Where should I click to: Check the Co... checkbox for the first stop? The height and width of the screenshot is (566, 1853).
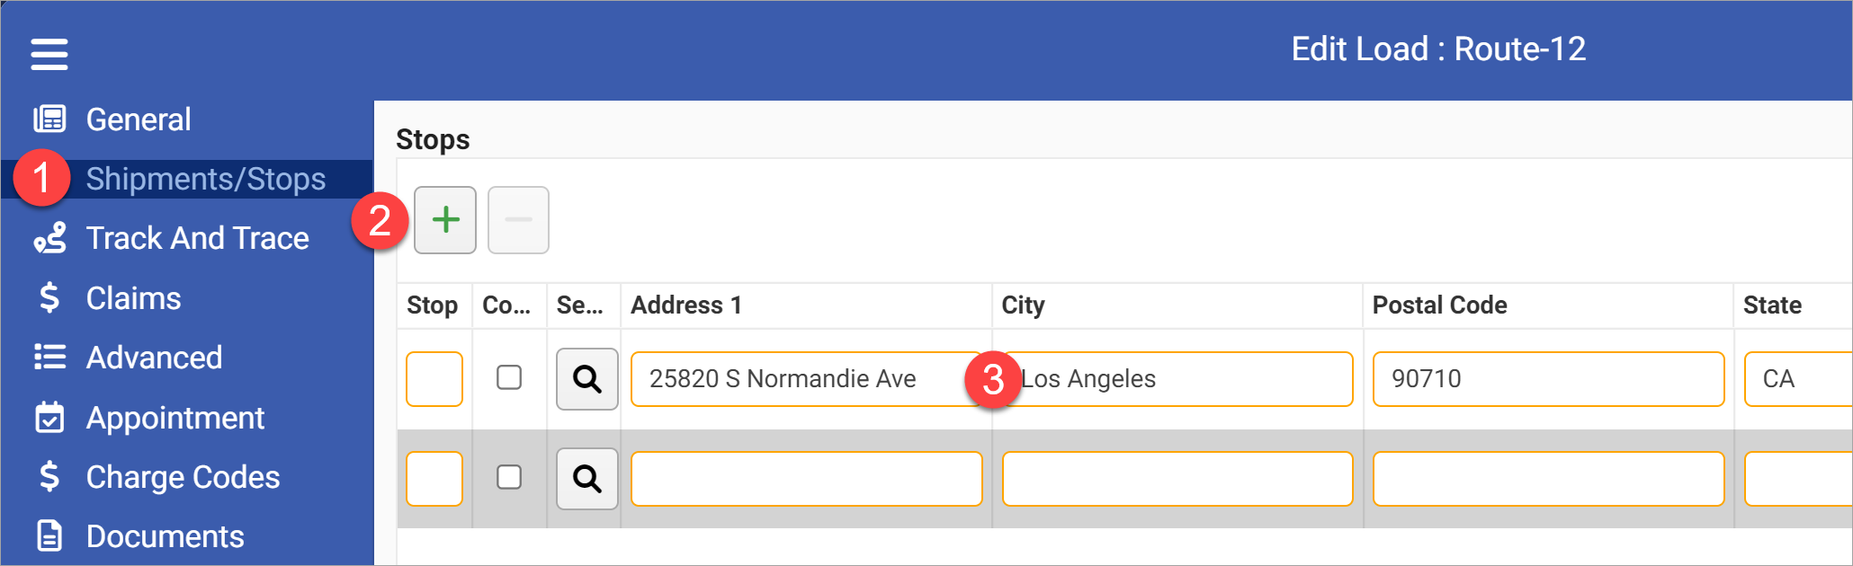coord(508,378)
